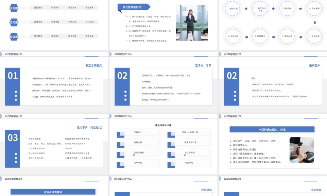Click the businesswoman photo on the slide
This screenshot has width=327, height=196.
click(192, 23)
